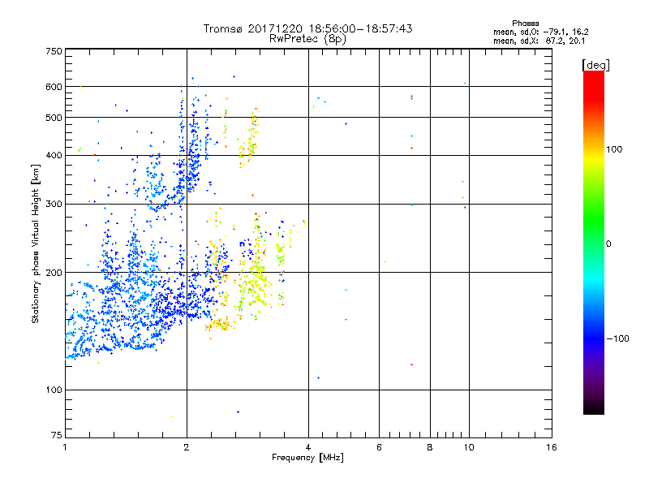Click the 'Phases' header label
The image size is (649, 487).
(525, 24)
